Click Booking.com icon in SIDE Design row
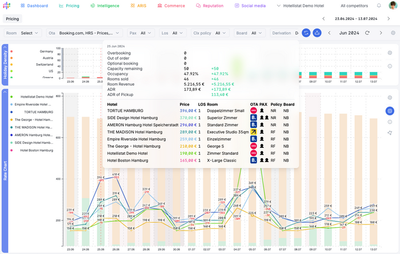The image size is (400, 254). pyautogui.click(x=253, y=118)
